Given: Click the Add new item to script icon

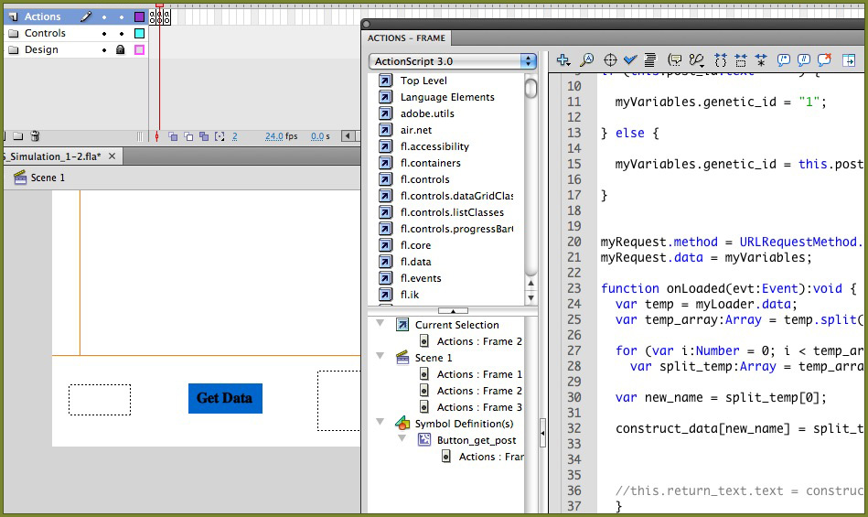Looking at the screenshot, I should (563, 60).
